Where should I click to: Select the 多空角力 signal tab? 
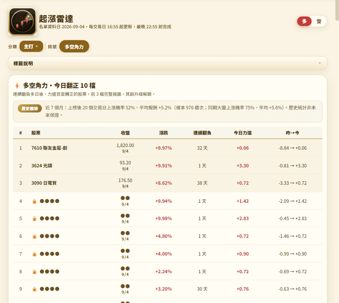click(x=74, y=46)
